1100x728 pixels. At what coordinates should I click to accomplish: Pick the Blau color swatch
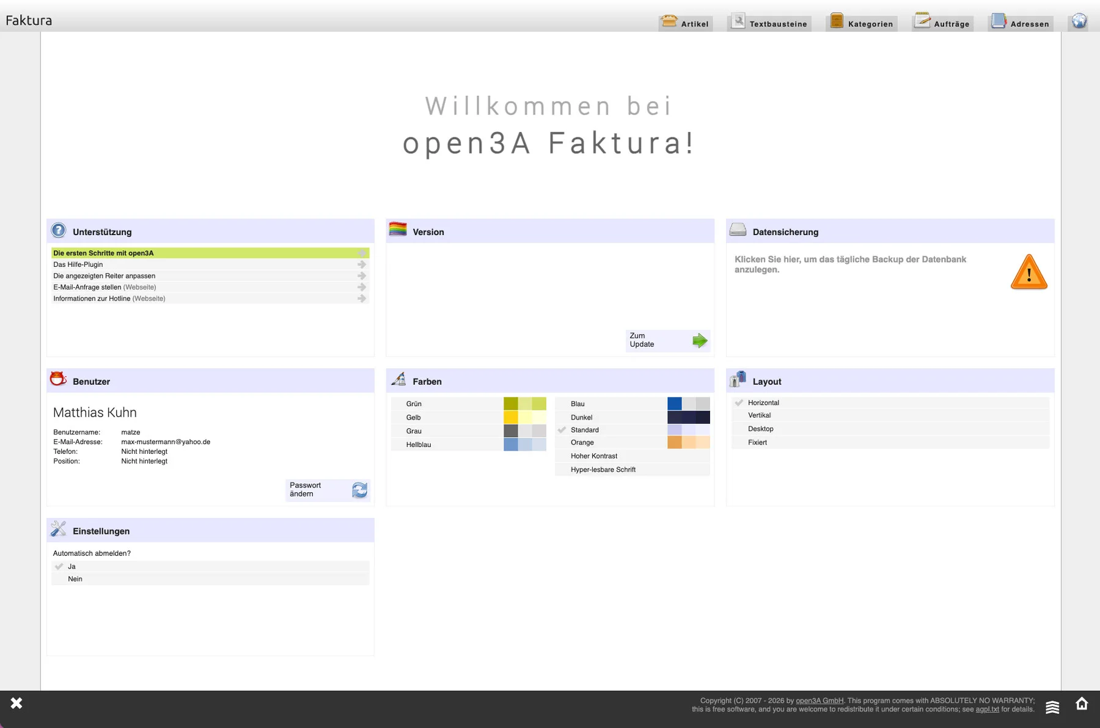tap(689, 404)
